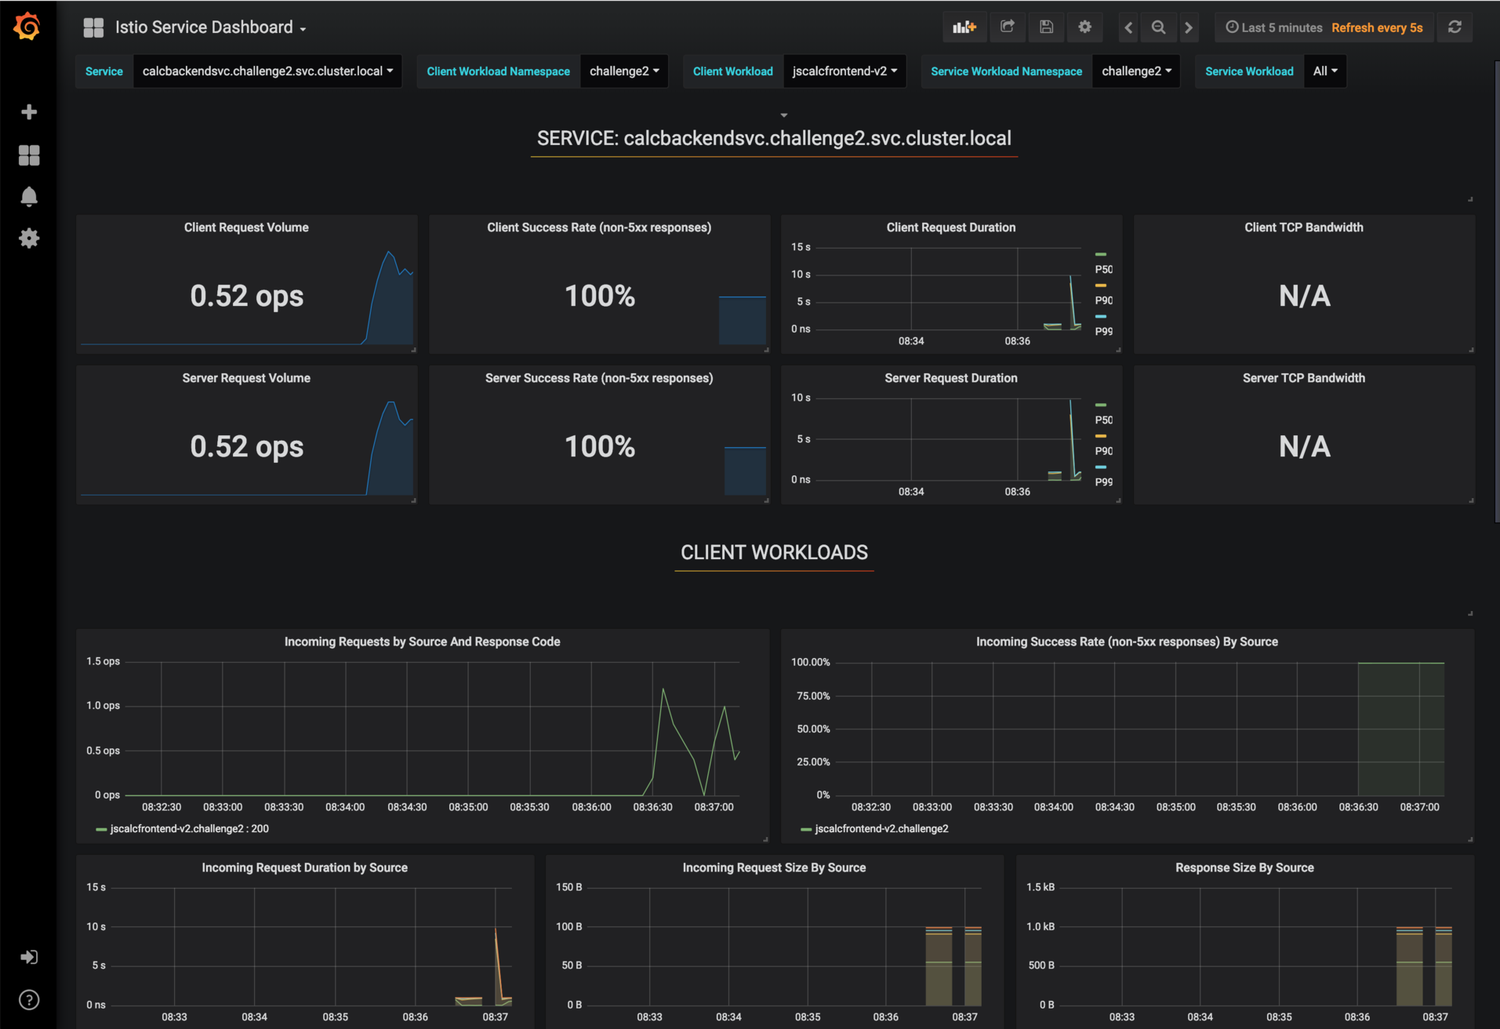Image resolution: width=1500 pixels, height=1029 pixels.
Task: Click green swatch in Incoming Success Rate legend
Action: click(x=806, y=829)
